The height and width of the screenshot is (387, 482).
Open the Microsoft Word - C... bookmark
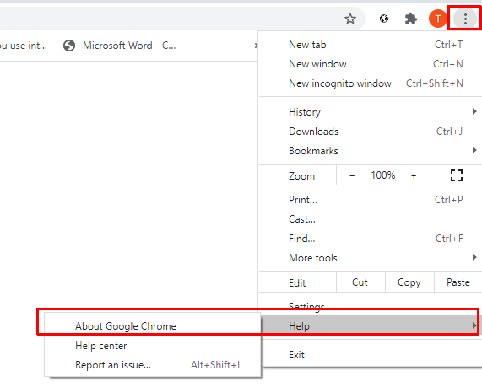click(x=120, y=46)
